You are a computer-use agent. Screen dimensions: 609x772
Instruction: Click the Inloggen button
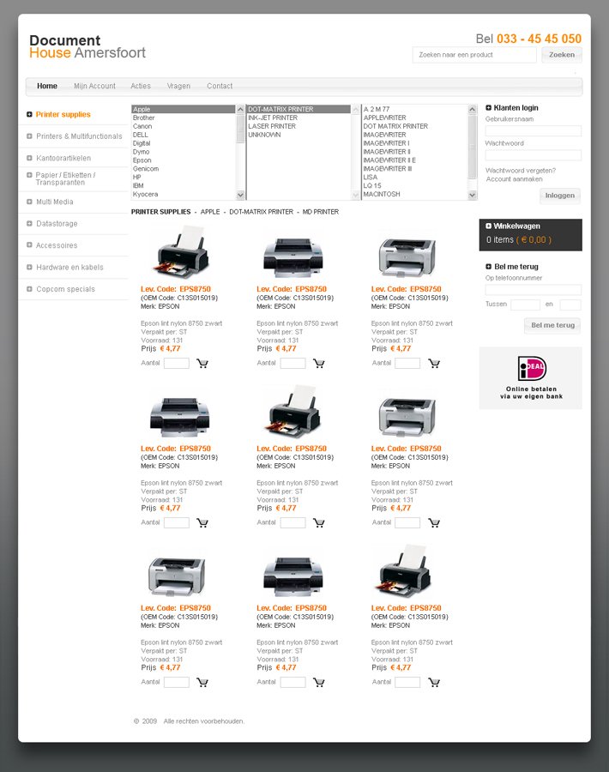click(560, 196)
